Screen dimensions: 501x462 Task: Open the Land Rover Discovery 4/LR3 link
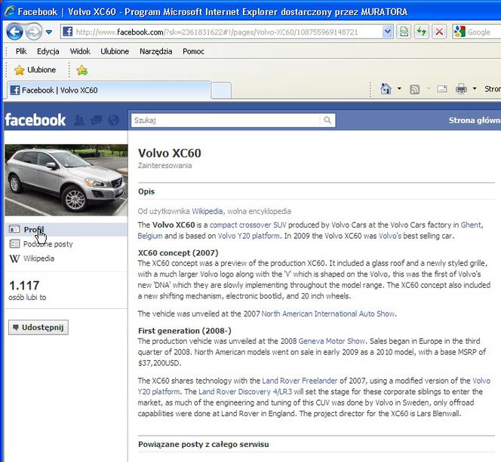245,392
